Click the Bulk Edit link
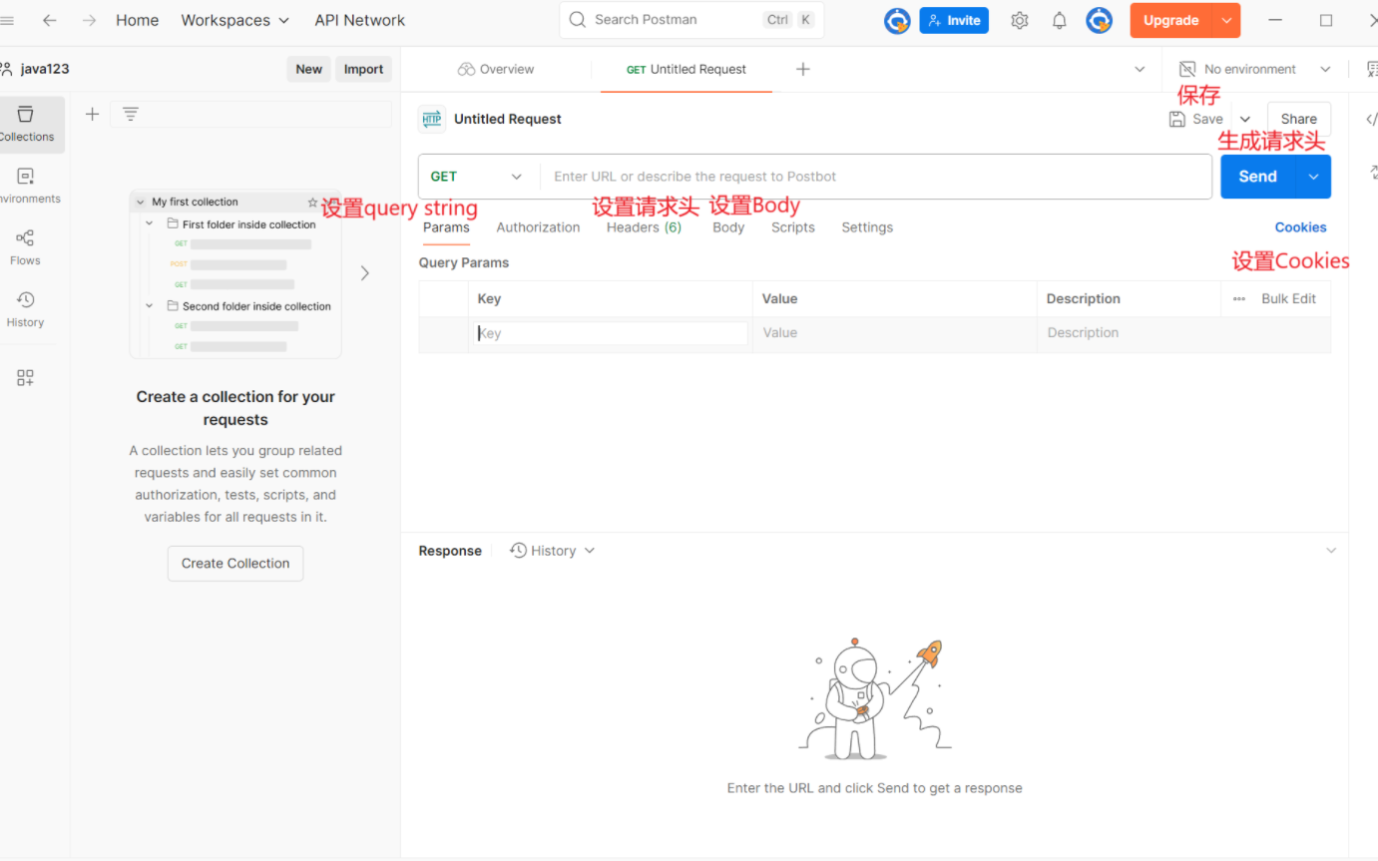1378x861 pixels. pyautogui.click(x=1289, y=298)
